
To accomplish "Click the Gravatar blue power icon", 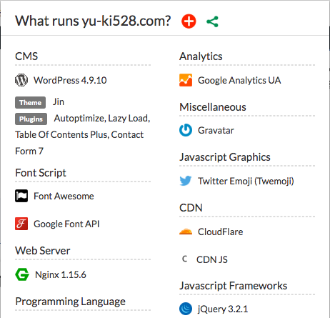I will 186,130.
